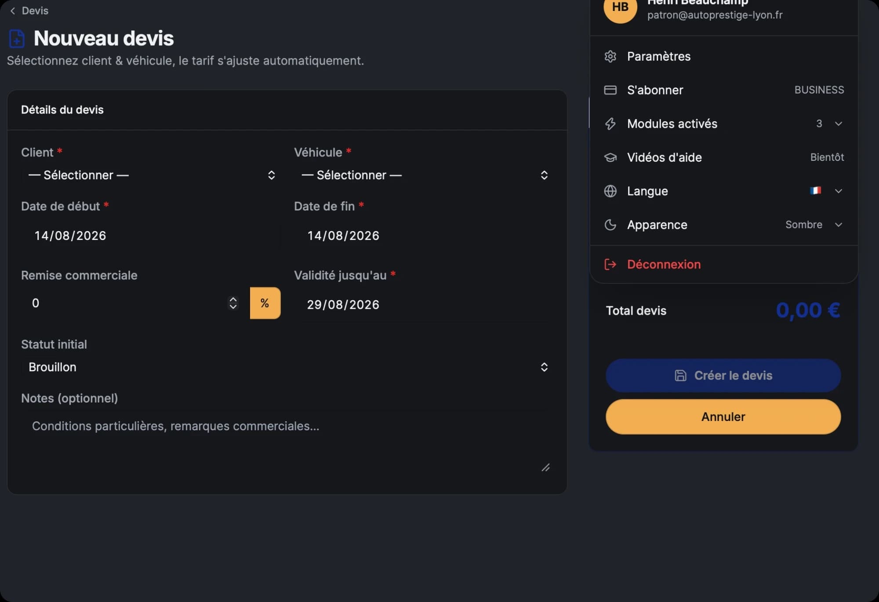
Task: Click the French flag language indicator
Action: 815,191
